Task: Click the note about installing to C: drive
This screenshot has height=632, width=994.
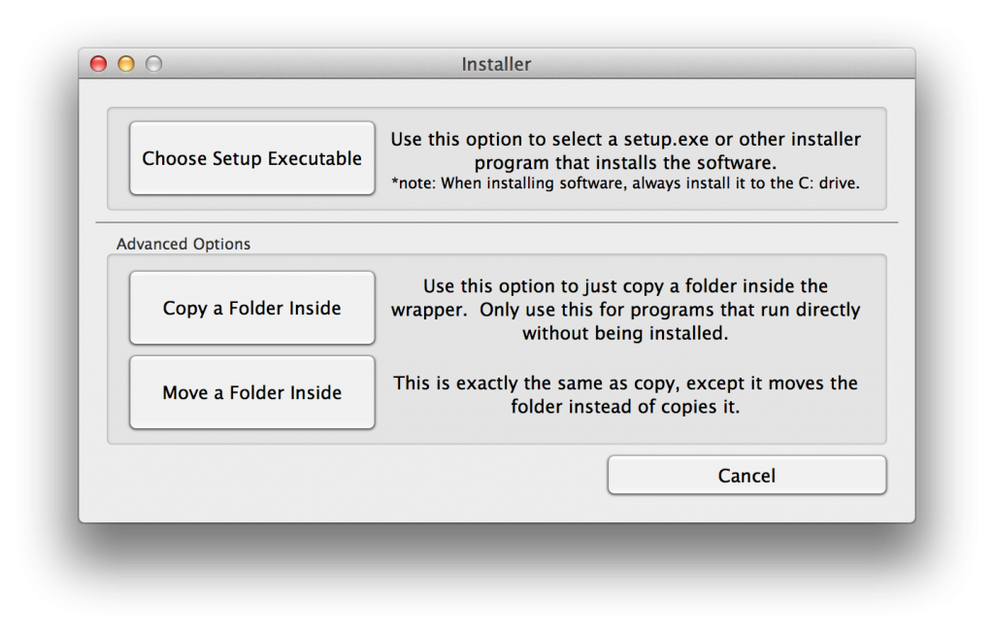Action: pyautogui.click(x=625, y=183)
